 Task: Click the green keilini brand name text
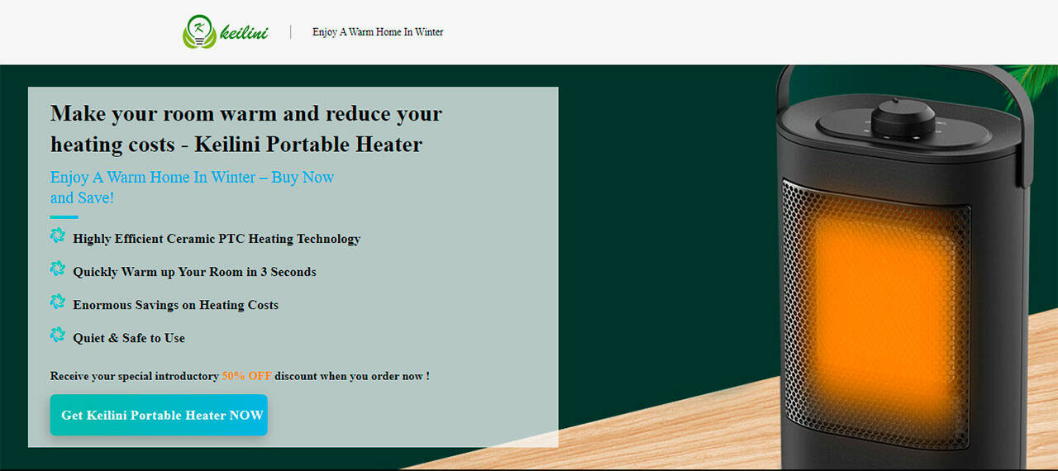[244, 33]
